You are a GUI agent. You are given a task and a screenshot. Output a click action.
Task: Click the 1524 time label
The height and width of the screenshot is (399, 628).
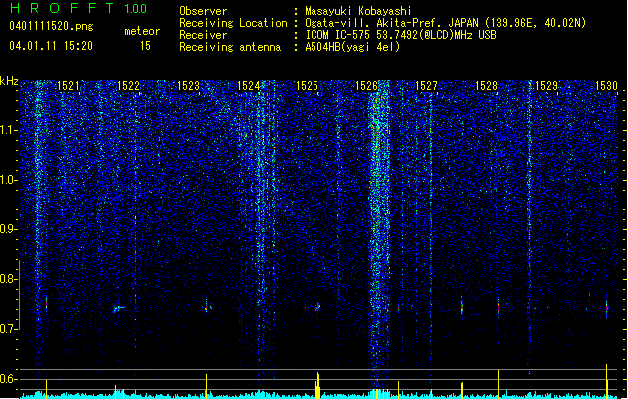point(248,85)
